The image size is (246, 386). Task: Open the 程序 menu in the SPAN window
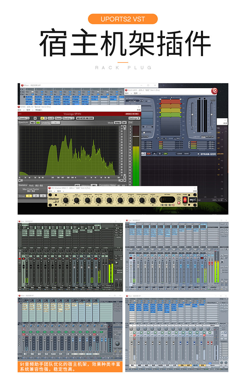(x=28, y=110)
